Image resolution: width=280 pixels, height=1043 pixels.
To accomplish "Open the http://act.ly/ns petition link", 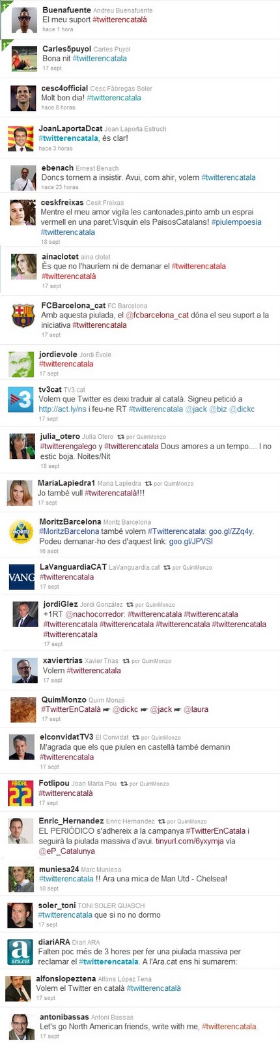I will point(63,409).
